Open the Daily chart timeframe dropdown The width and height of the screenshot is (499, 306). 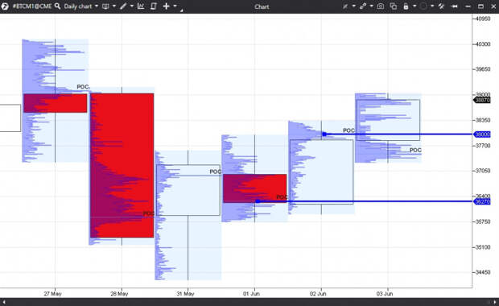80,6
